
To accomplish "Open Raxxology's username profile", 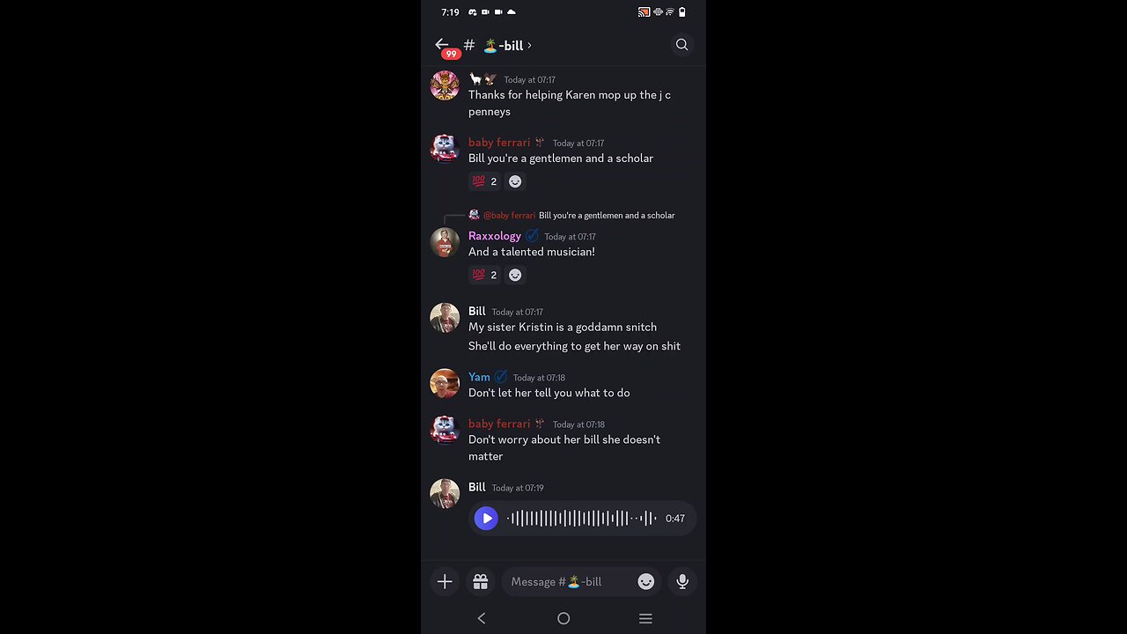I will tap(495, 236).
